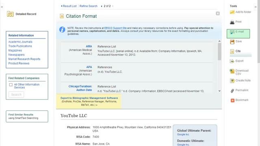Click the blue information note icon
Screen dimensions: 260x146
click(62, 30)
